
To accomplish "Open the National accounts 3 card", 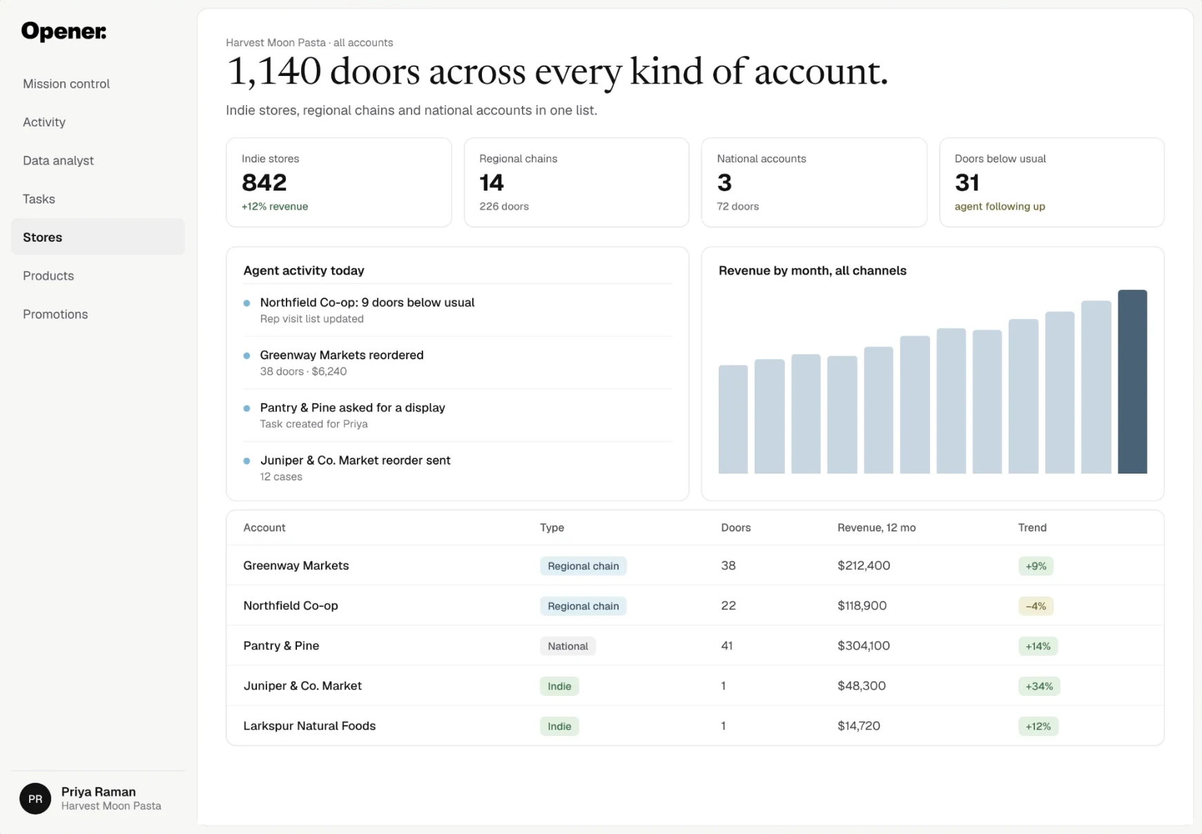I will tap(814, 182).
